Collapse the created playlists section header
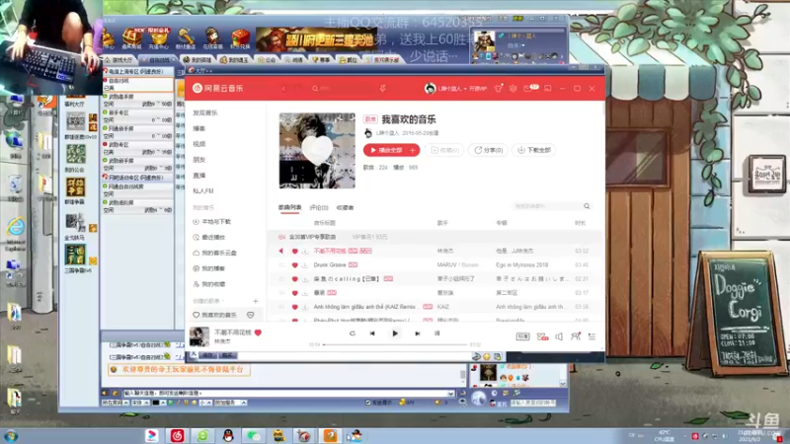Screen dimensions: 790x444 pos(209,301)
